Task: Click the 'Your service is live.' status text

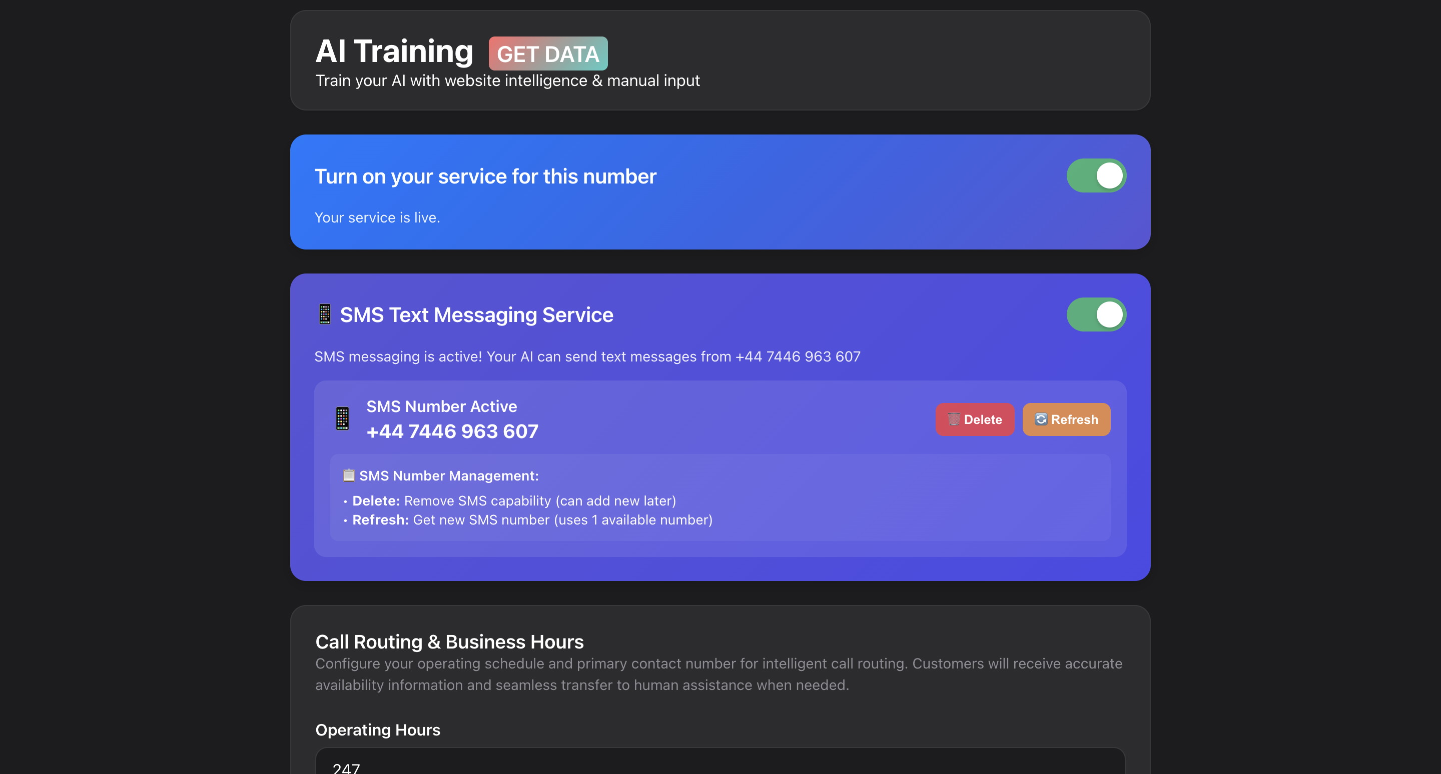Action: click(x=377, y=217)
